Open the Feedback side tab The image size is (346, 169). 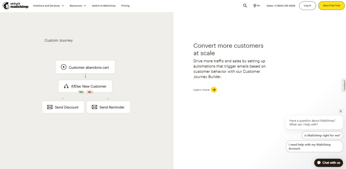click(x=344, y=85)
